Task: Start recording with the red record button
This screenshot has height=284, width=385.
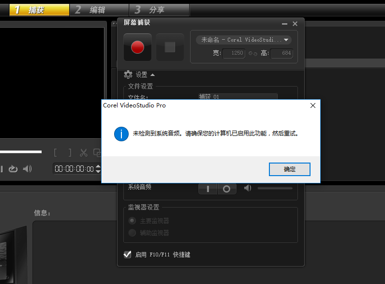Action: 137,47
